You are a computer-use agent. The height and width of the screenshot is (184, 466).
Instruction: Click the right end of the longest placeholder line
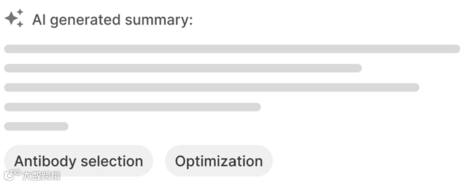coord(456,49)
